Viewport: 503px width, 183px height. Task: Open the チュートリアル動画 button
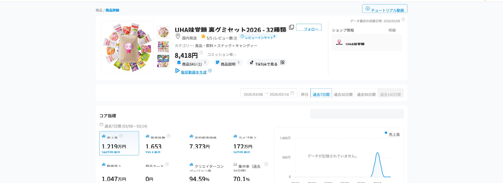(385, 9)
